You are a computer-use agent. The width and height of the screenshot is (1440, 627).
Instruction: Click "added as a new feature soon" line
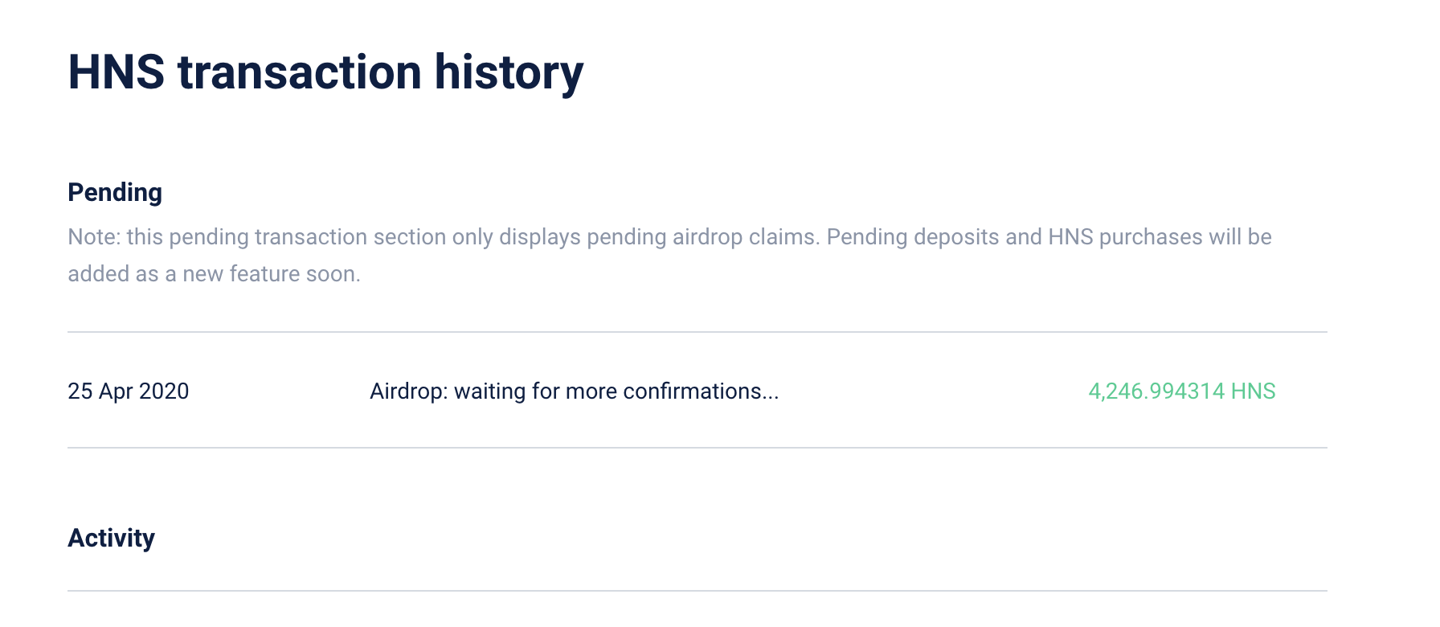pos(214,274)
